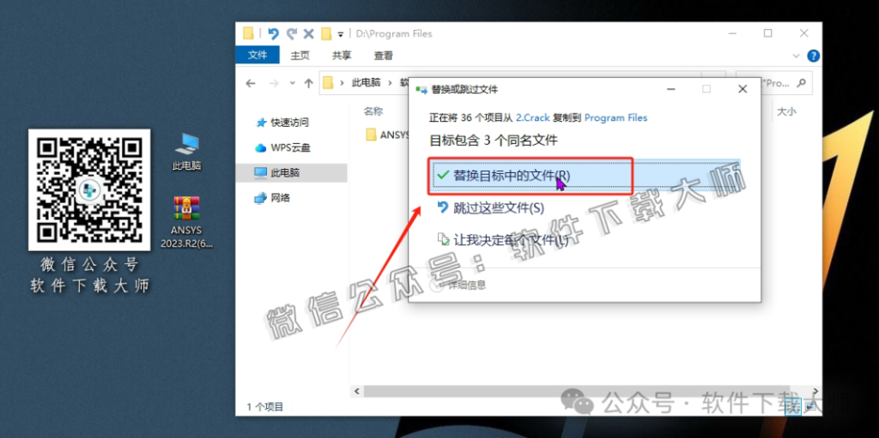The image size is (879, 438).
Task: Select the ANSYS folder in file list
Action: [387, 135]
